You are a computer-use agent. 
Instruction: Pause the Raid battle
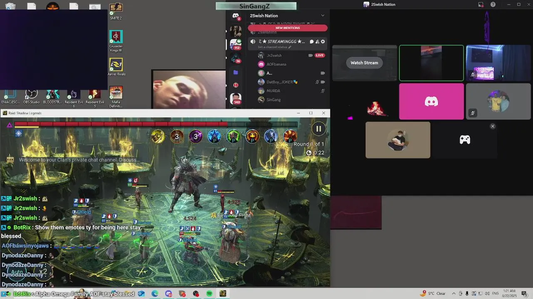point(319,129)
